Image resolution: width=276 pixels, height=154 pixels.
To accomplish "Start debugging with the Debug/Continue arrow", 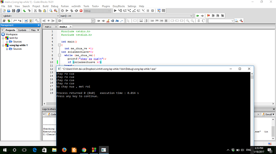I will click(115, 11).
